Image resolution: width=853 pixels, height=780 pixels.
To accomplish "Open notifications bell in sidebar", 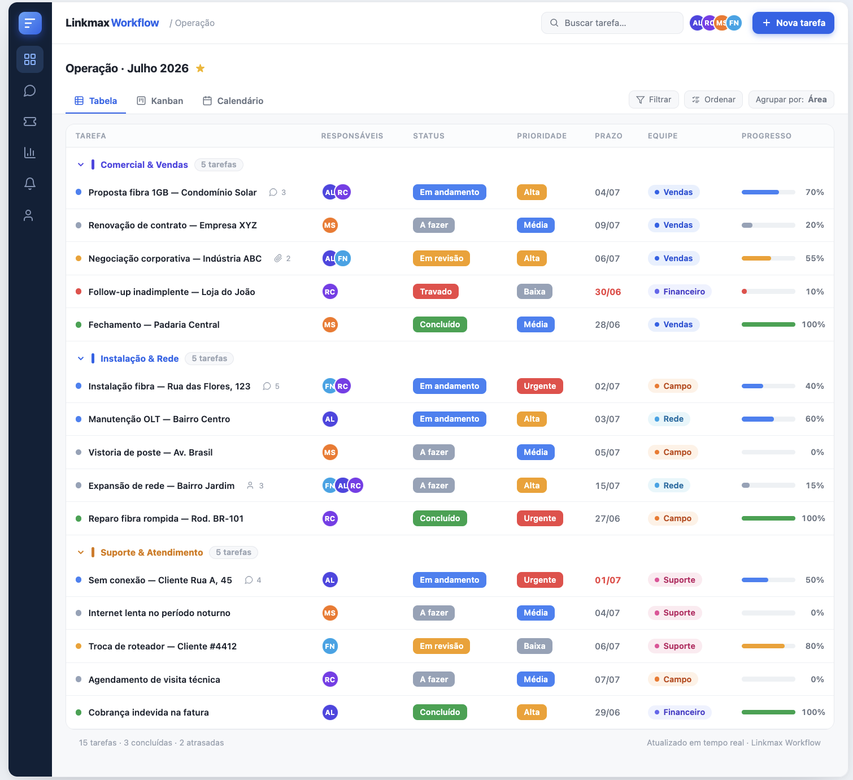I will 30,184.
